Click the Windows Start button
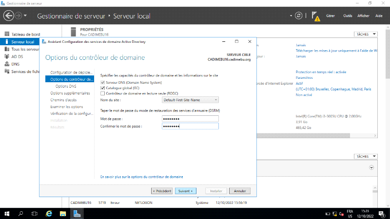The height and width of the screenshot is (219, 390). (7, 213)
